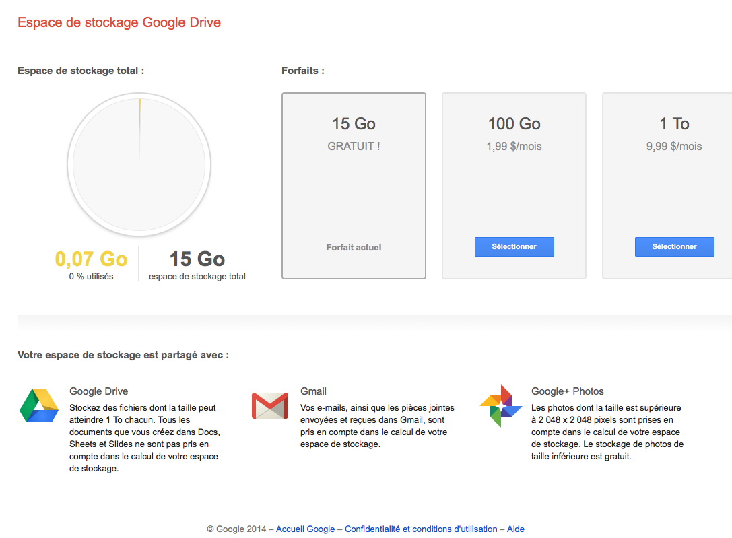Screen dimensions: 732x538
Task: Click the Gmail envelope icon
Action: [269, 405]
